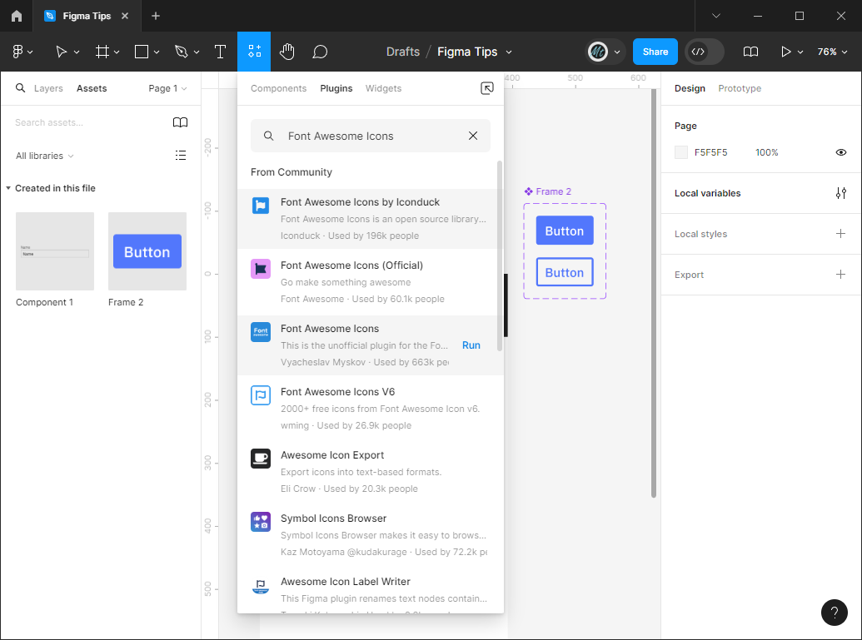Click the blue Share button
The height and width of the screenshot is (640, 862).
[x=655, y=52]
